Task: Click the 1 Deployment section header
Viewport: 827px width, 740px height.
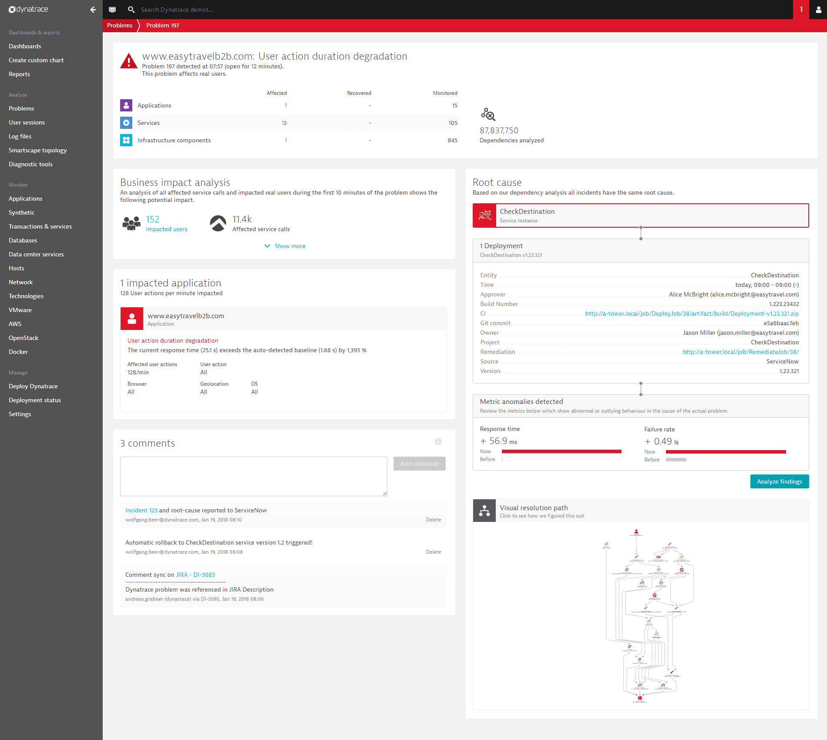Action: point(641,250)
